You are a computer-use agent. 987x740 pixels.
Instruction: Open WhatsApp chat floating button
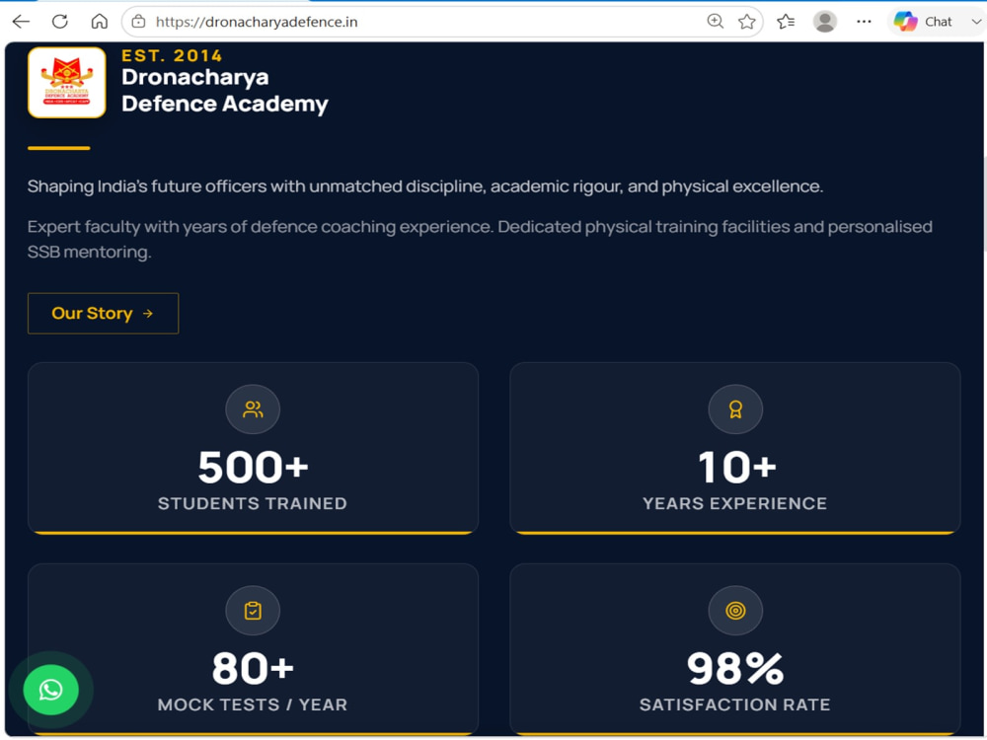(x=51, y=690)
